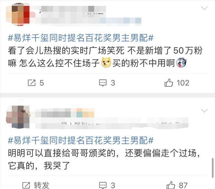
Task: Open first poster's blurred avatar
Action: coord(18,14)
